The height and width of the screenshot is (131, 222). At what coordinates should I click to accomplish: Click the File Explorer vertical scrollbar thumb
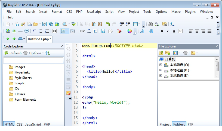217,66
